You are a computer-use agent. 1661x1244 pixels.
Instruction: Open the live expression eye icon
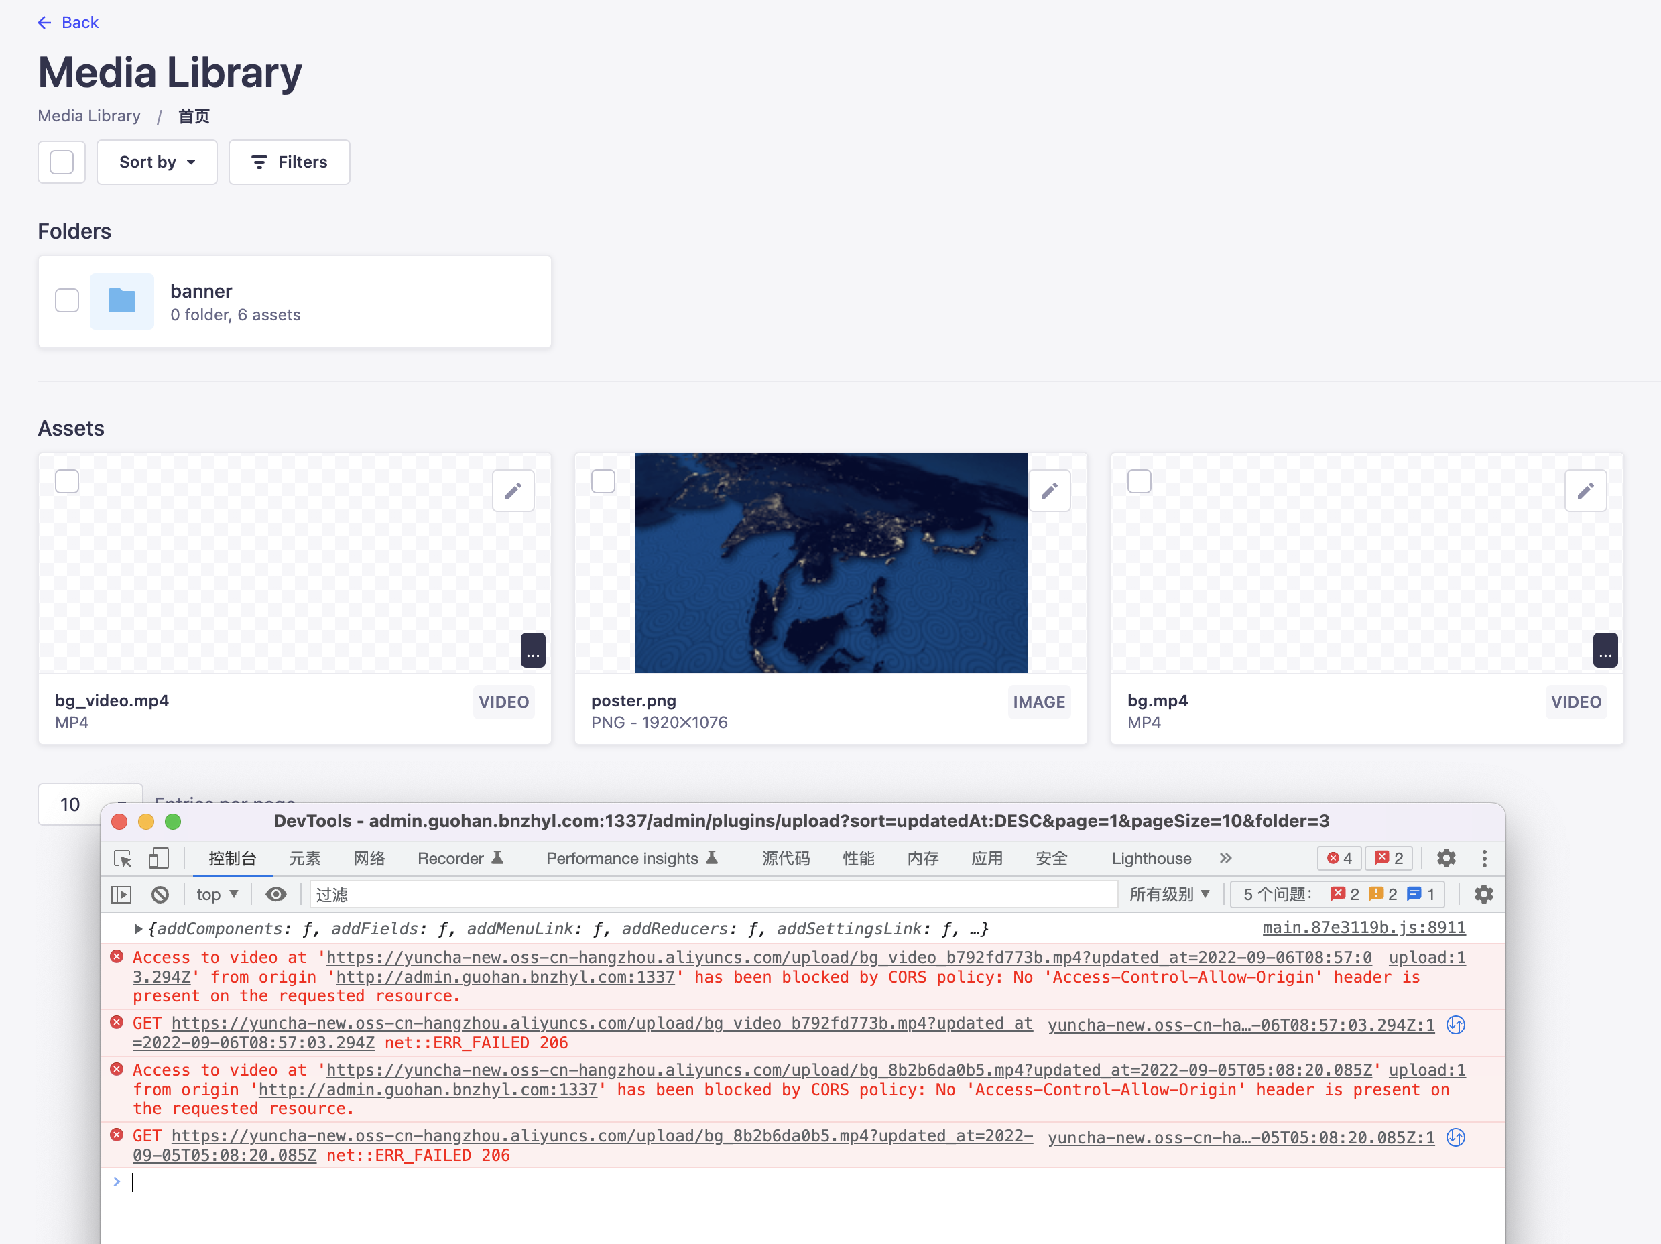[275, 894]
